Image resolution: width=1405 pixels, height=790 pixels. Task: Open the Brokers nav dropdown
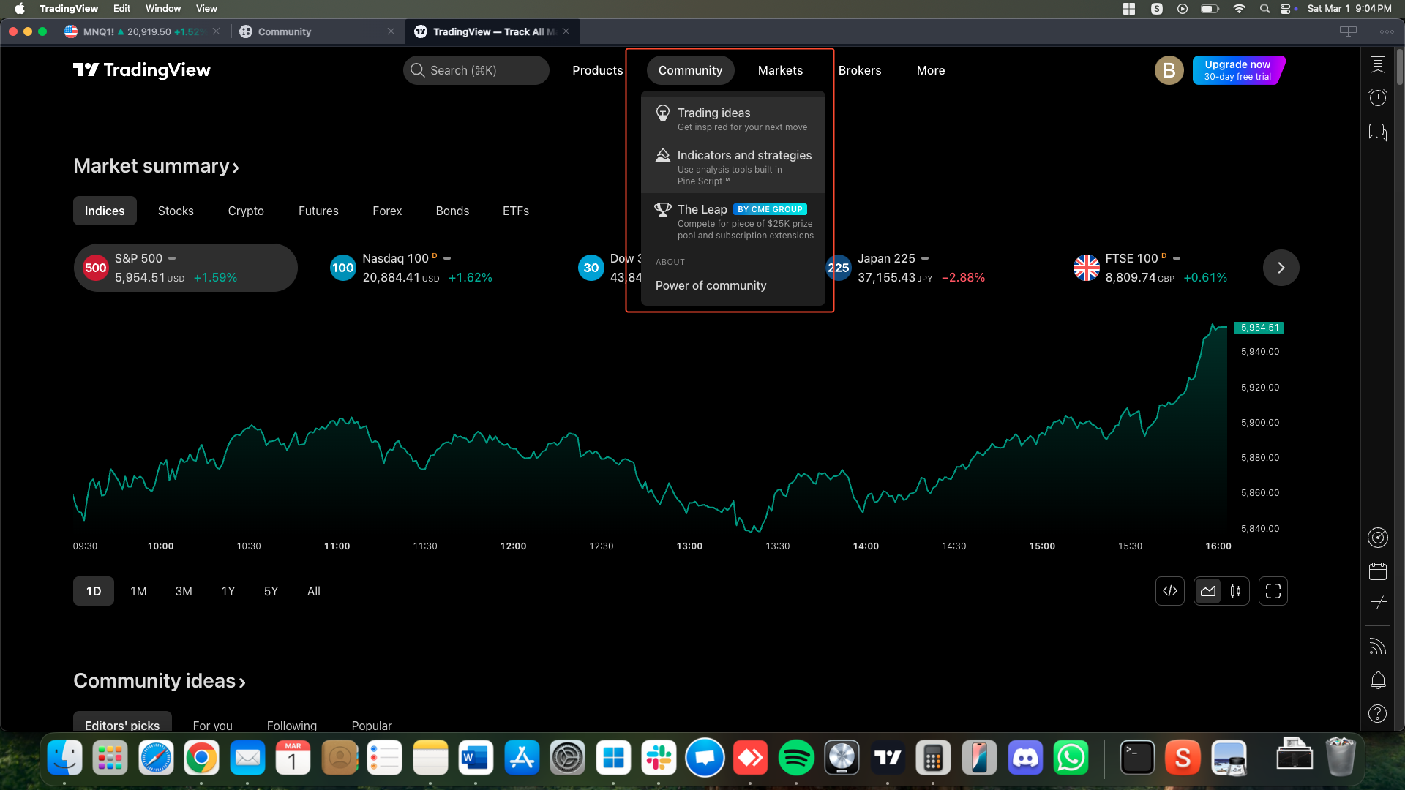(x=860, y=70)
